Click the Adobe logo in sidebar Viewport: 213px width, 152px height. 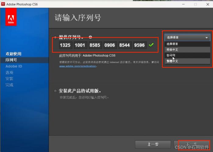point(11,17)
